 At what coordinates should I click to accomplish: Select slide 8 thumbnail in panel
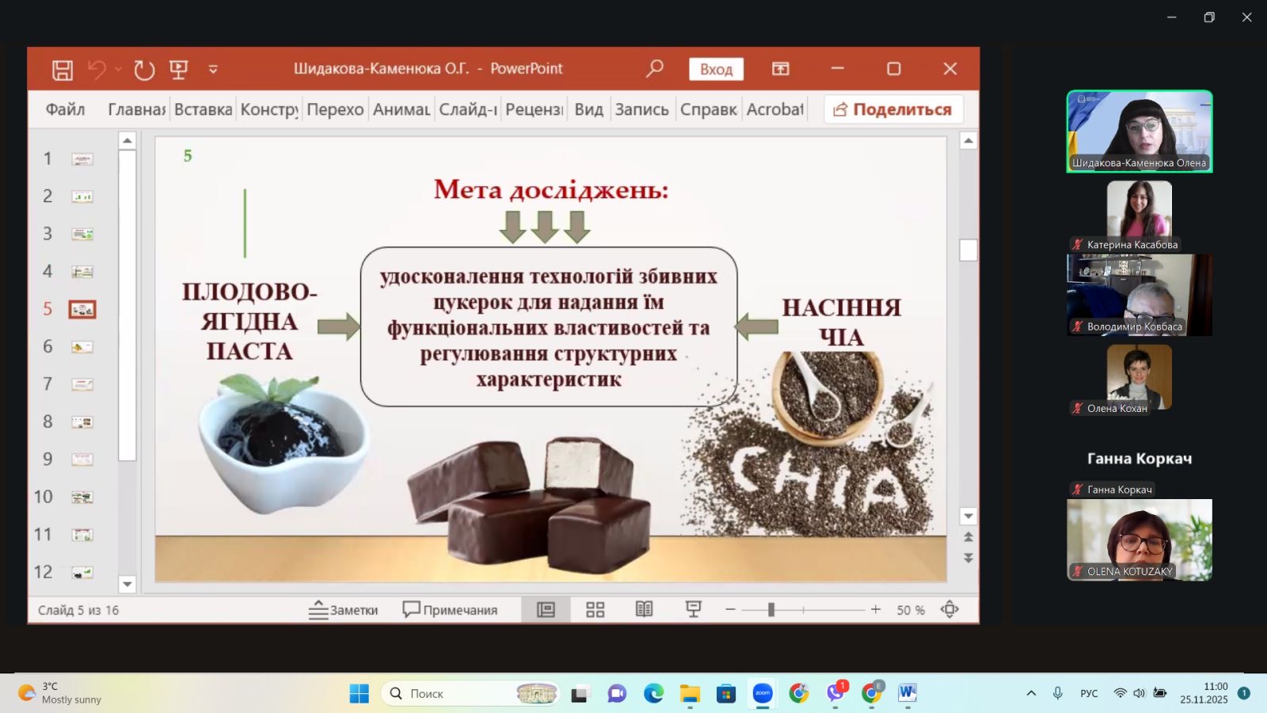tap(82, 422)
